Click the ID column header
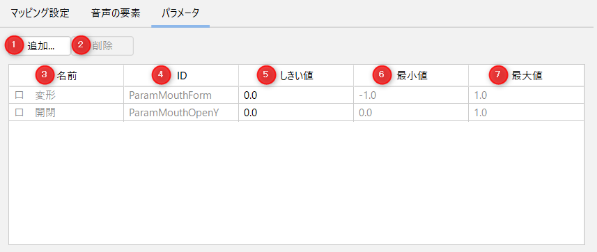 [x=181, y=75]
